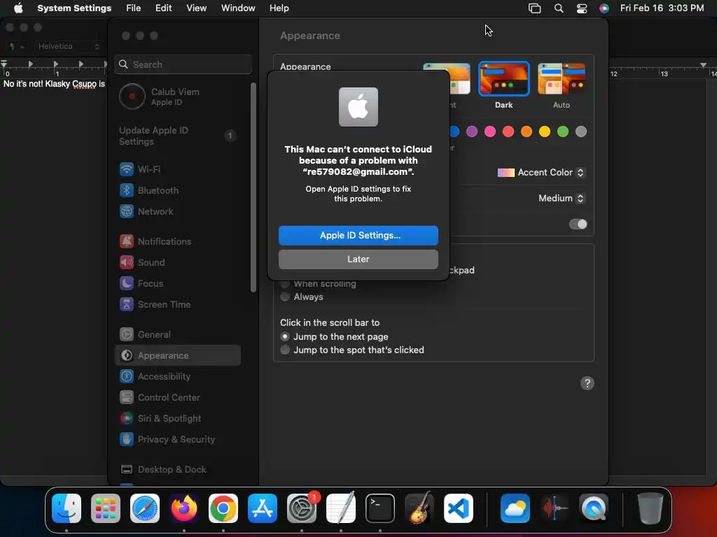
Task: Open the Trash in the Dock
Action: pos(650,508)
